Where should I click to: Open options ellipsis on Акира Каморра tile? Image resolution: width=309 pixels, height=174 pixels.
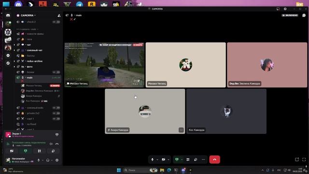[x=181, y=130]
